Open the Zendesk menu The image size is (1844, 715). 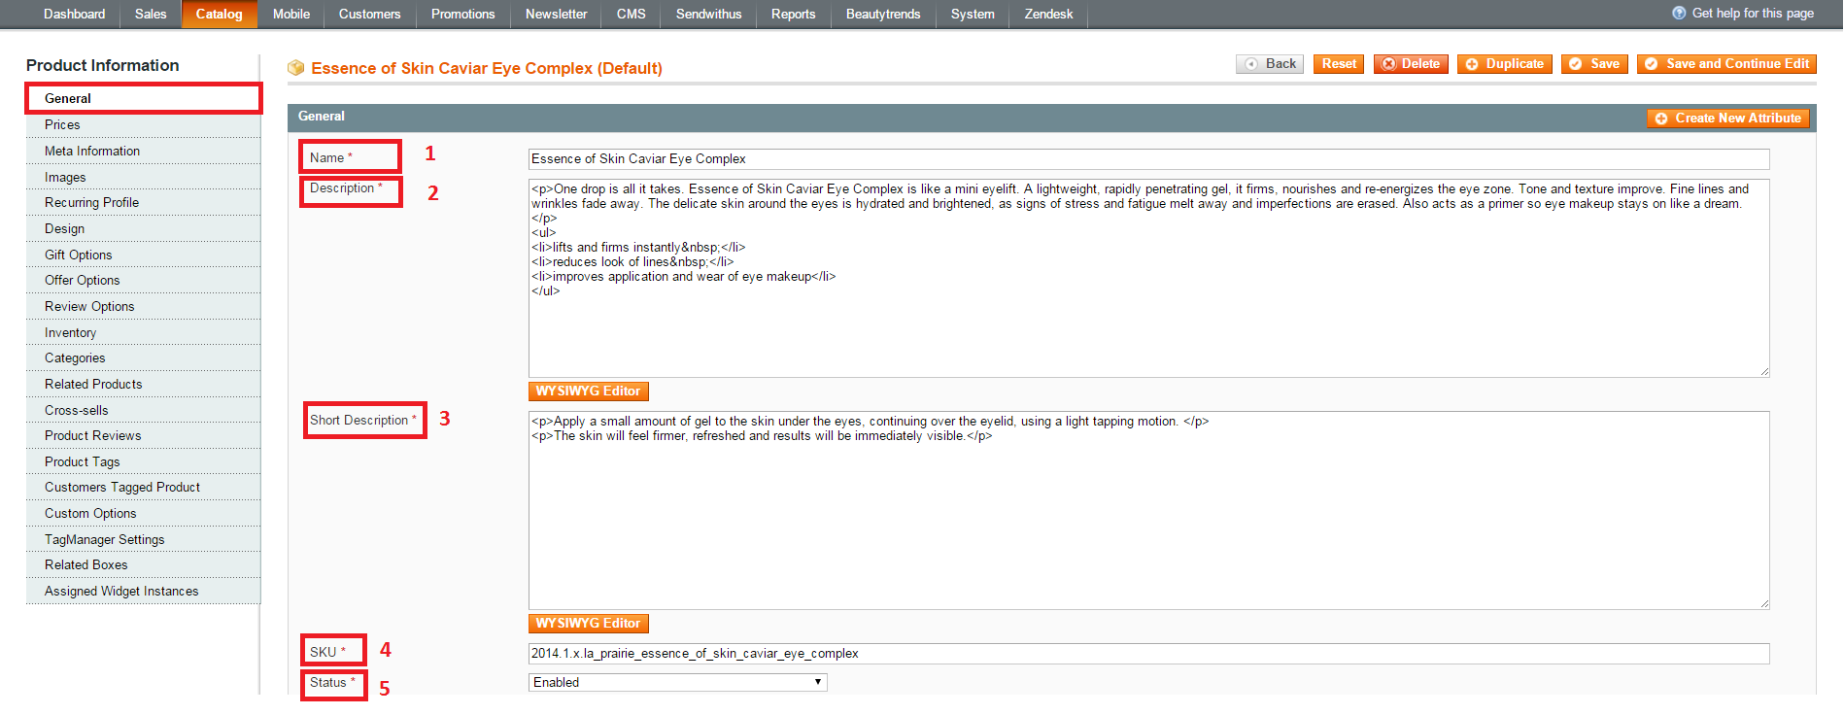coord(1049,14)
